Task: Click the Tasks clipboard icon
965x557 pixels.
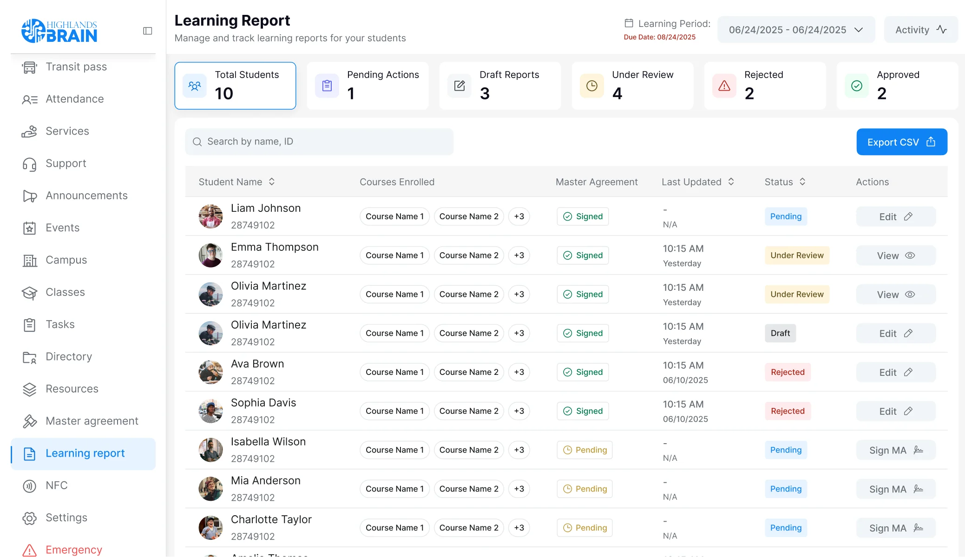Action: (x=30, y=325)
